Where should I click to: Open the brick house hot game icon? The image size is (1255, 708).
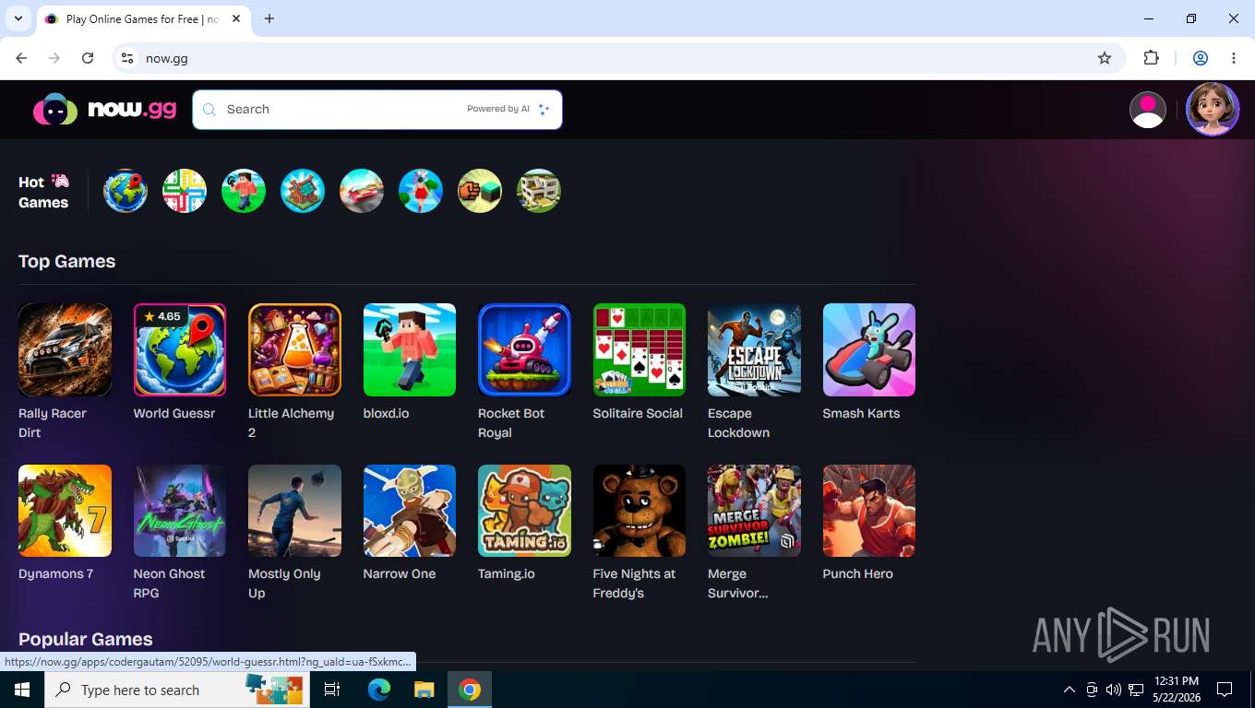[303, 191]
